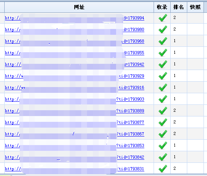Click the green checkmark in the 1793889 row

pos(163,111)
